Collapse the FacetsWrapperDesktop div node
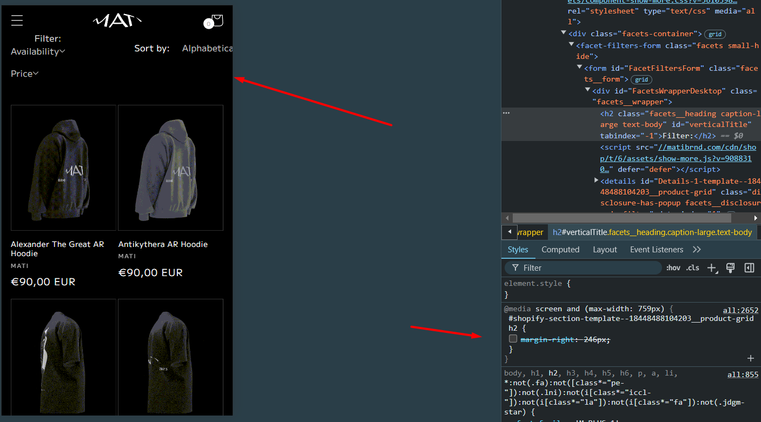Image resolution: width=761 pixels, height=422 pixels. (x=588, y=90)
